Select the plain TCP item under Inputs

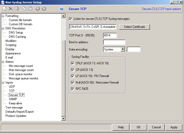(12, 91)
